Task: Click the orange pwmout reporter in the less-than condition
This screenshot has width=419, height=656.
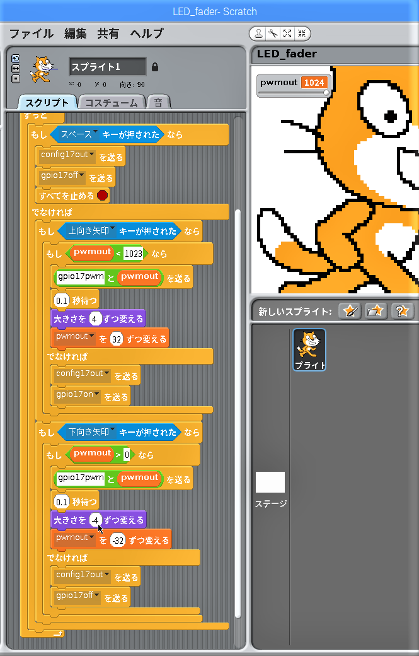Action: 93,253
